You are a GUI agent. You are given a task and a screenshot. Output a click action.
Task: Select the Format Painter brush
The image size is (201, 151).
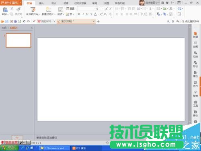click(x=18, y=9)
